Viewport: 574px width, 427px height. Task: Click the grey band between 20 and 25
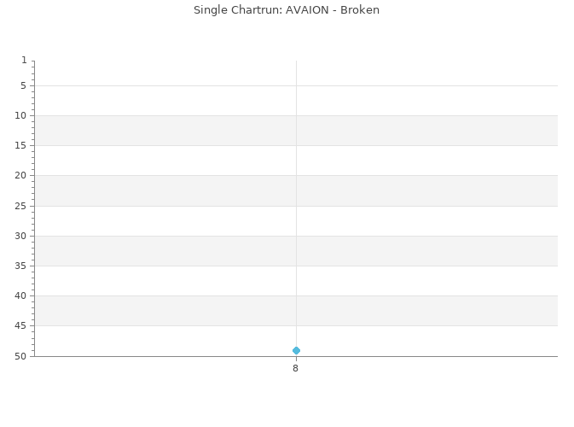coord(296,190)
